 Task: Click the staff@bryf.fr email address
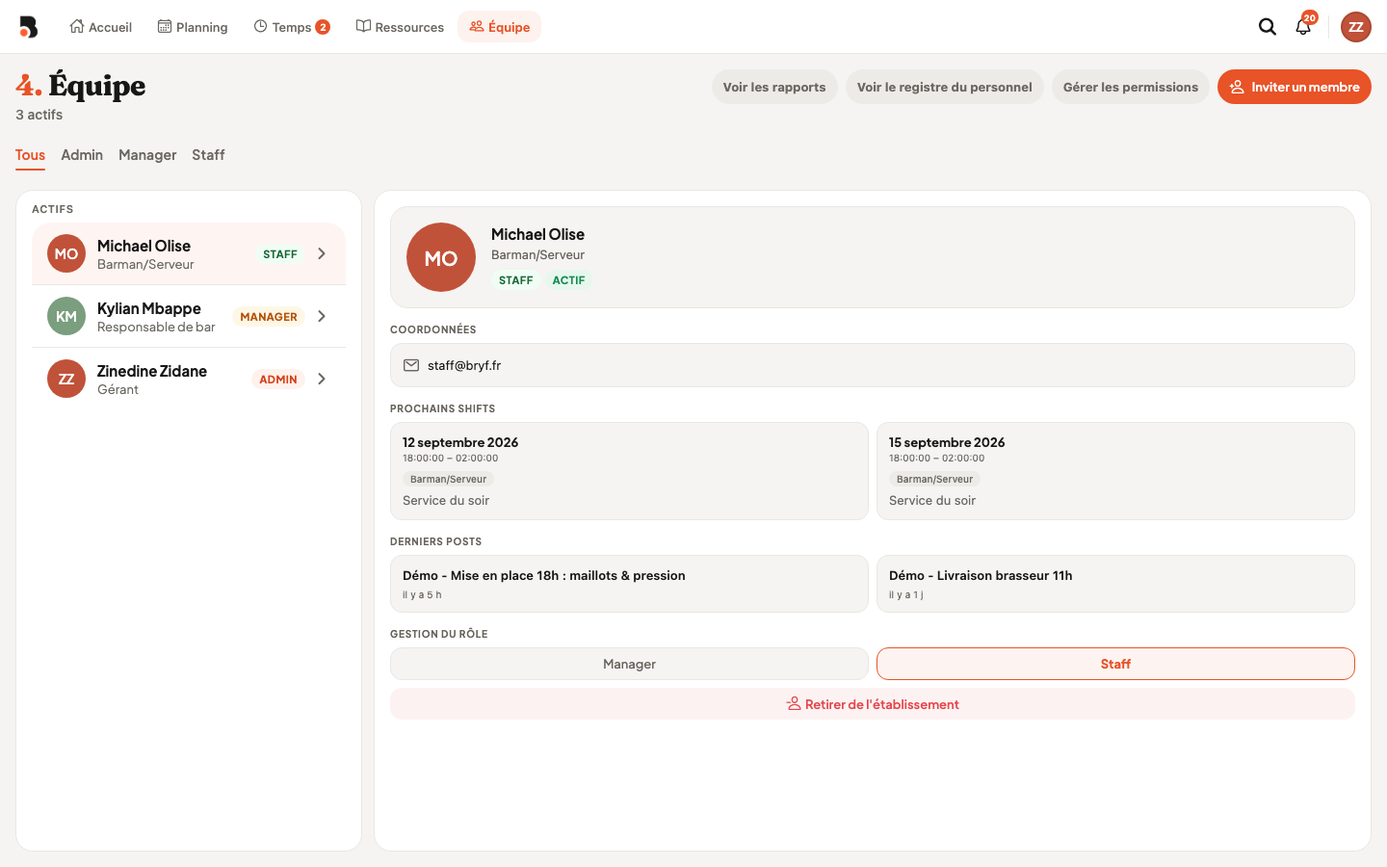[464, 365]
